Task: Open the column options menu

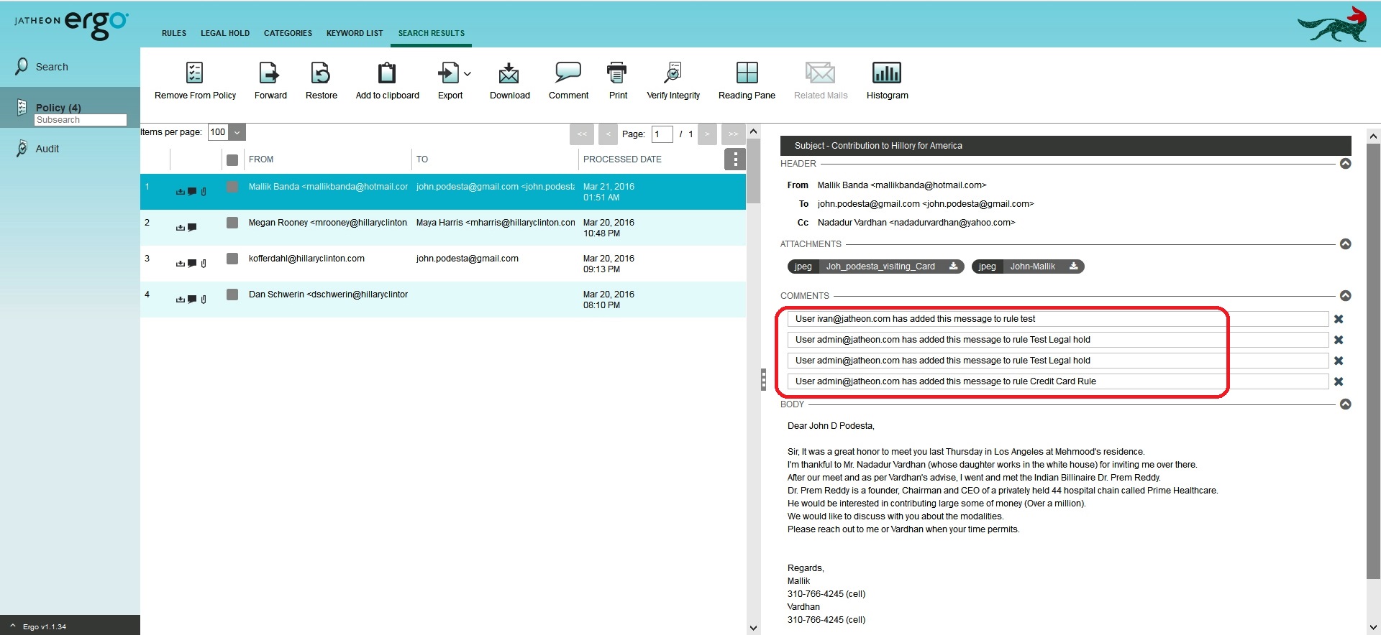Action: click(x=734, y=159)
